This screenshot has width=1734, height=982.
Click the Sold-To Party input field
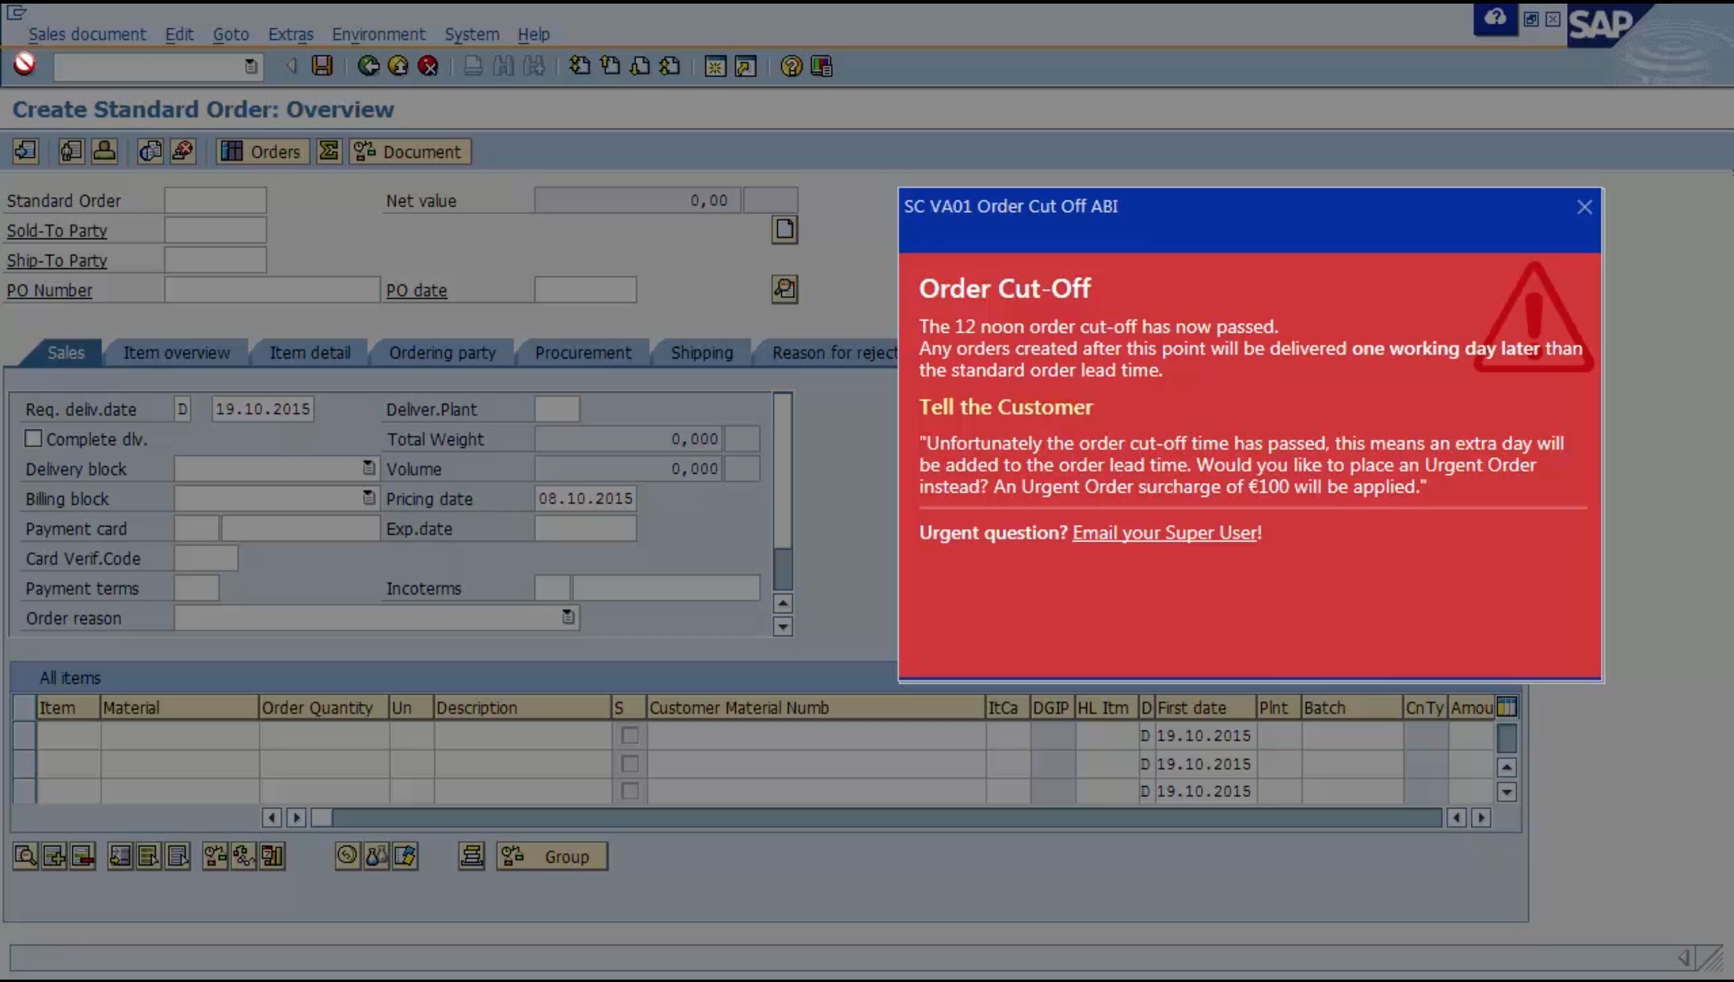point(215,230)
